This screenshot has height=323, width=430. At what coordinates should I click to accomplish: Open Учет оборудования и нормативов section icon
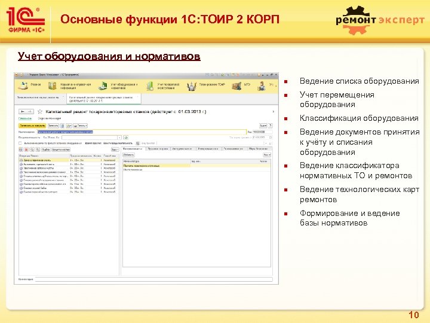click(x=103, y=86)
